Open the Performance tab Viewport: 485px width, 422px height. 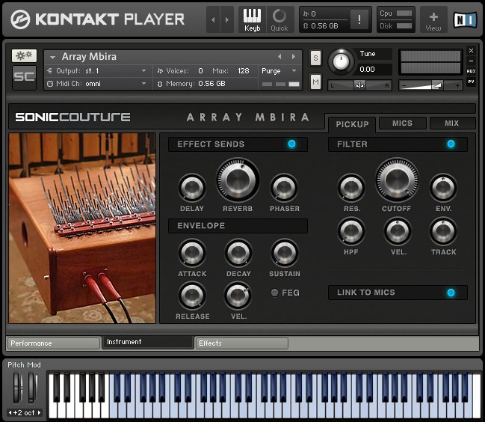54,343
